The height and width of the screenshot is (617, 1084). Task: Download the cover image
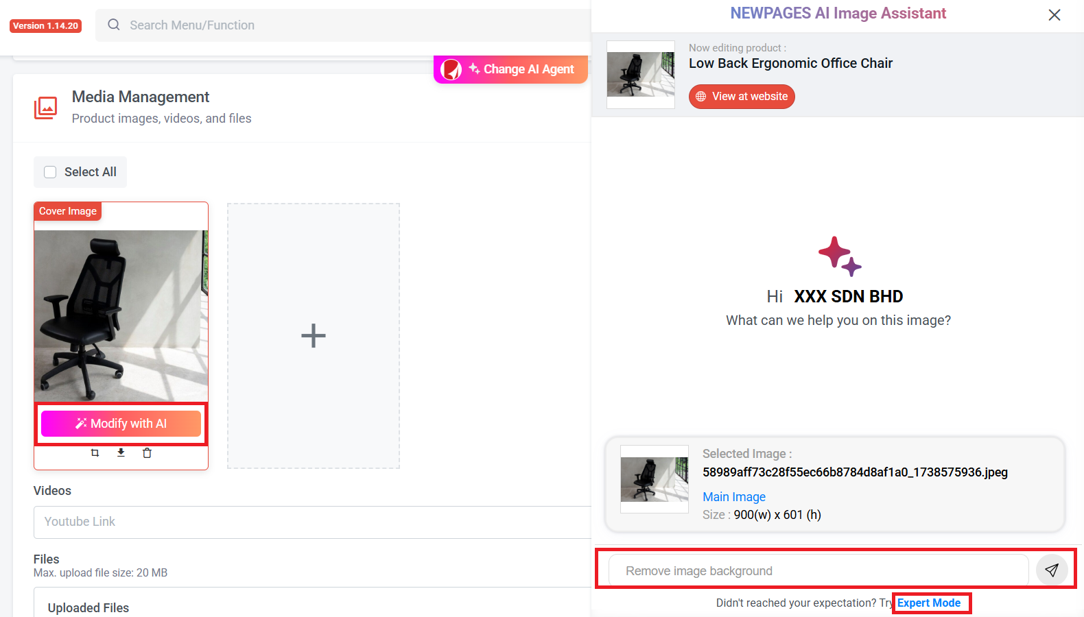click(x=121, y=452)
